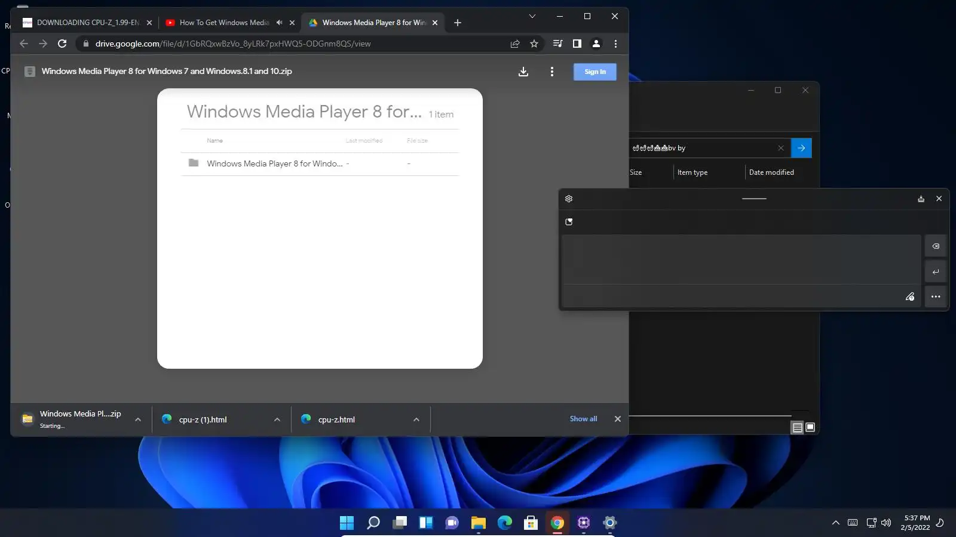956x537 pixels.
Task: Click the address bar URL
Action: [233, 44]
